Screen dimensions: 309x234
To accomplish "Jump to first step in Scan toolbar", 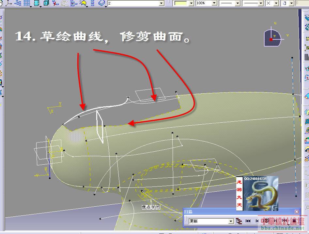I will click(248, 221).
